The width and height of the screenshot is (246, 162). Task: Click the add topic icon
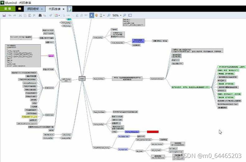pos(64,15)
